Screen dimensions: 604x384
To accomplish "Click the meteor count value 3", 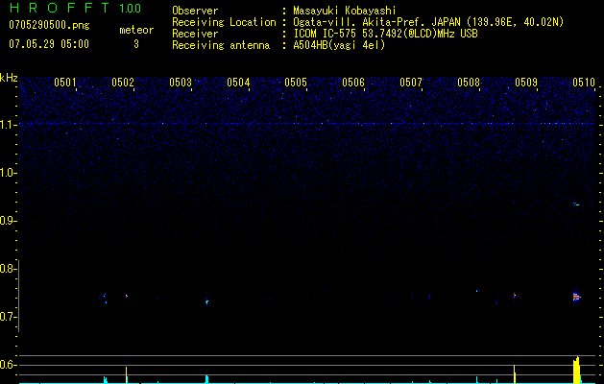I will click(x=136, y=44).
